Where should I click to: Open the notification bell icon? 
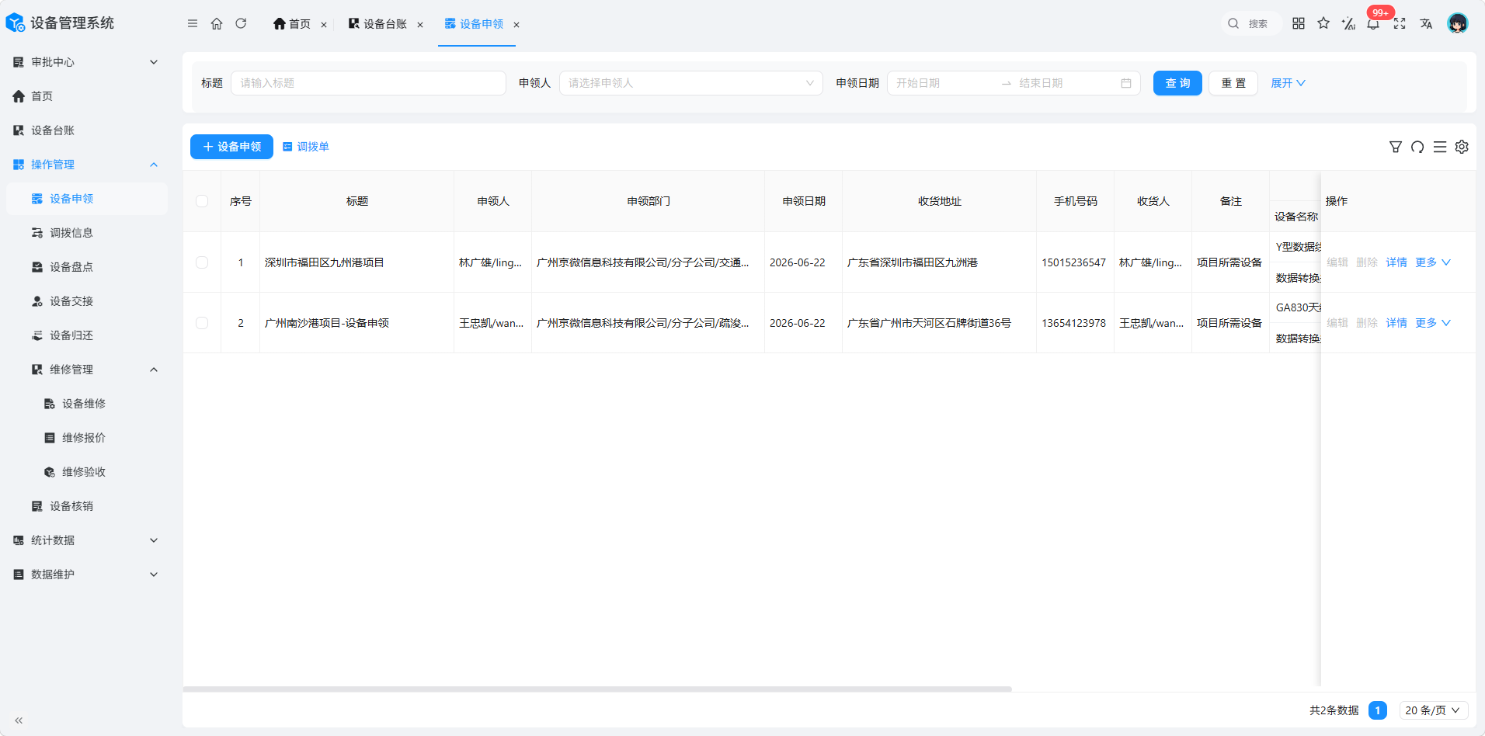tap(1373, 23)
